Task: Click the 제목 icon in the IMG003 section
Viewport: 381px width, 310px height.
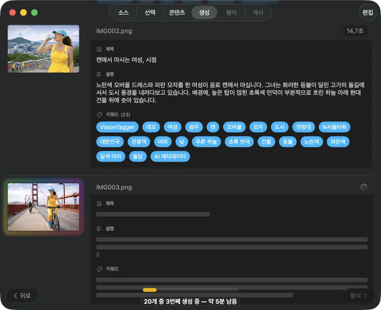Action: 99,203
